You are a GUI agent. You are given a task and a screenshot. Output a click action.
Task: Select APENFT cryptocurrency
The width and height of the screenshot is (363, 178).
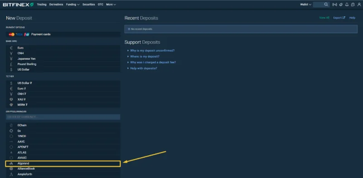(63, 147)
